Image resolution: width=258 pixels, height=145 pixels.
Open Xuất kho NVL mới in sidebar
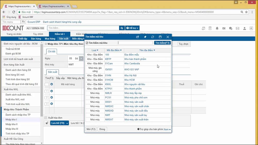15,99
